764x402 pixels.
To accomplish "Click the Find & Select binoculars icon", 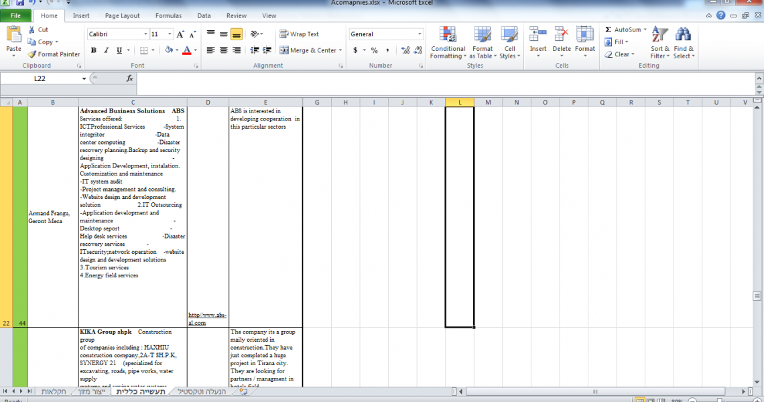I will [x=683, y=35].
